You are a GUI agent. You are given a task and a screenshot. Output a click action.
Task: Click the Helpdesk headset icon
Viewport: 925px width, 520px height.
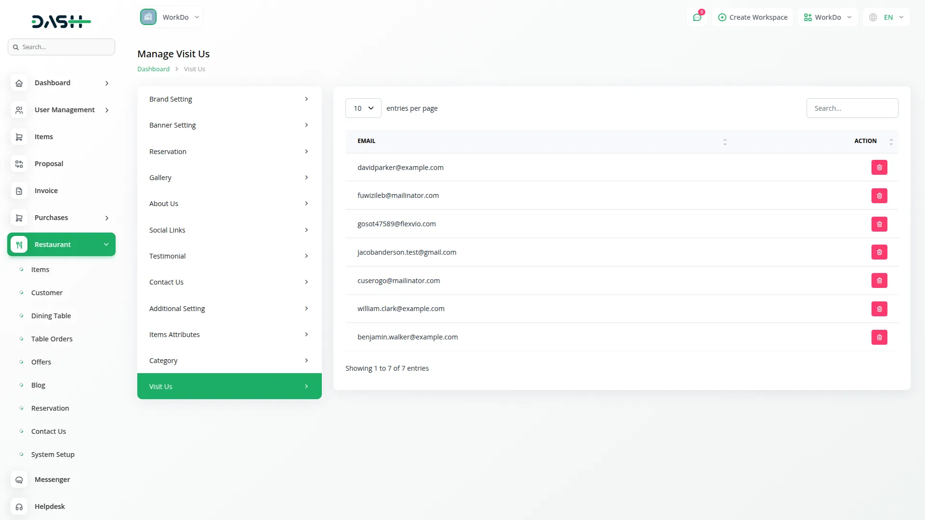pyautogui.click(x=19, y=507)
